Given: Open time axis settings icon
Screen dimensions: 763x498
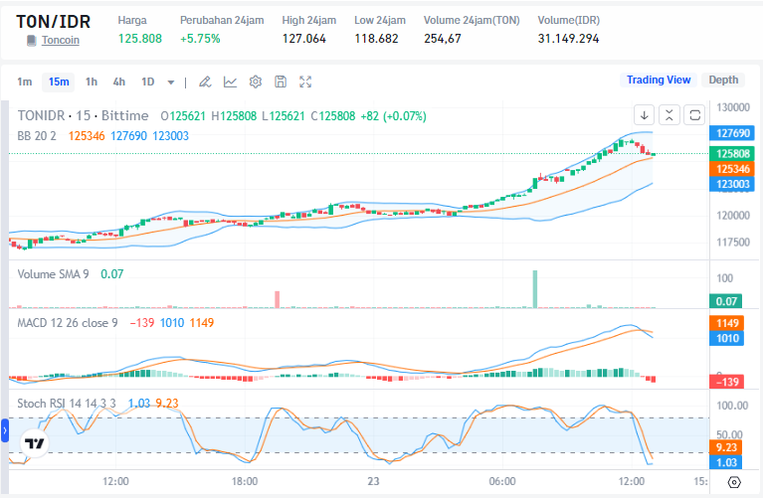Looking at the screenshot, I should click(x=734, y=482).
